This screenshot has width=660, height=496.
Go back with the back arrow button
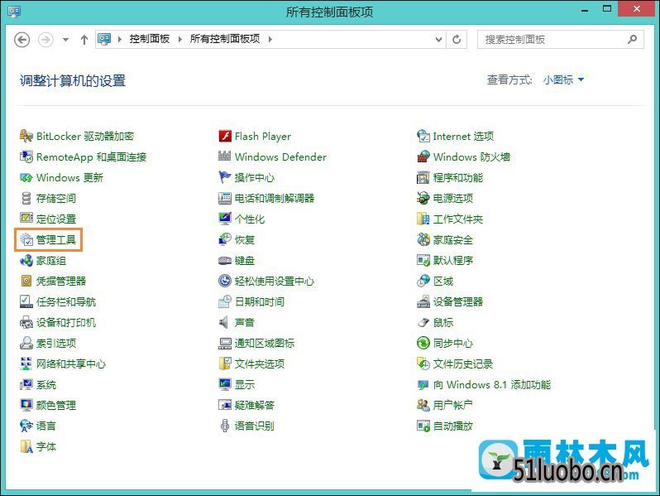(x=22, y=40)
